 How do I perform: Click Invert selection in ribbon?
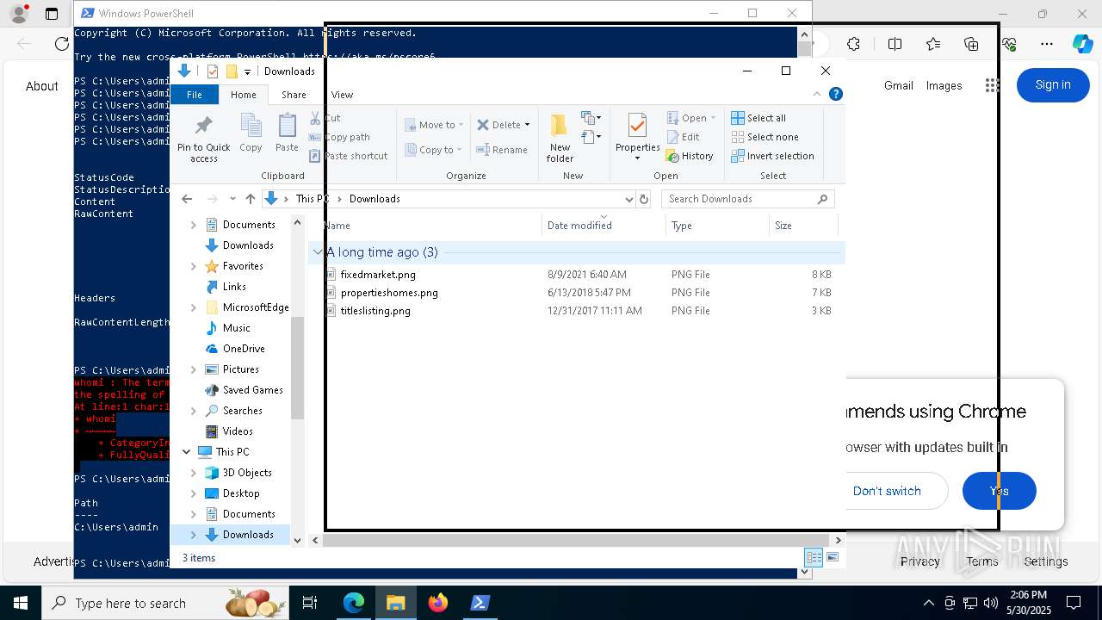coord(772,156)
